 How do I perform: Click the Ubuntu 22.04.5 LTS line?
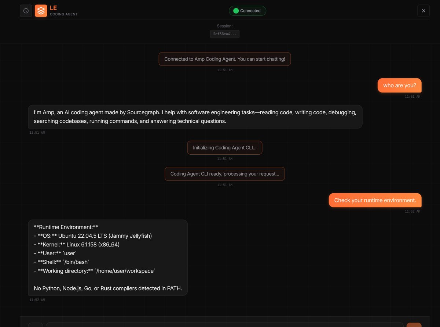coord(93,236)
